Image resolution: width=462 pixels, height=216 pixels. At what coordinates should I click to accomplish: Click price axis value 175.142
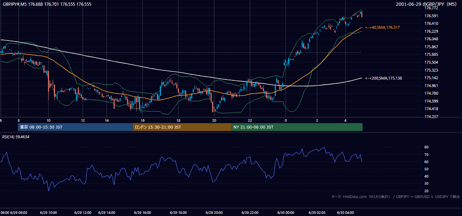pyautogui.click(x=431, y=78)
